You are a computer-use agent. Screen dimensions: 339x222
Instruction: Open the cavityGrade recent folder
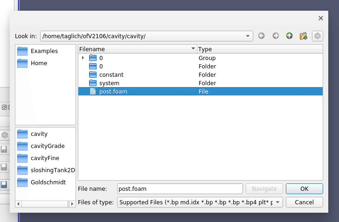[x=41, y=146]
